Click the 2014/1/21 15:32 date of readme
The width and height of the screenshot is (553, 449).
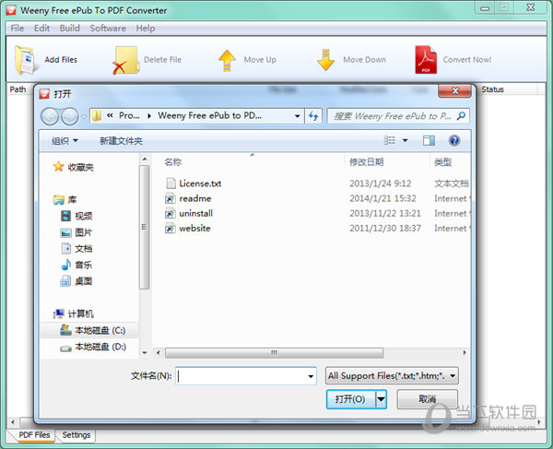click(x=382, y=198)
